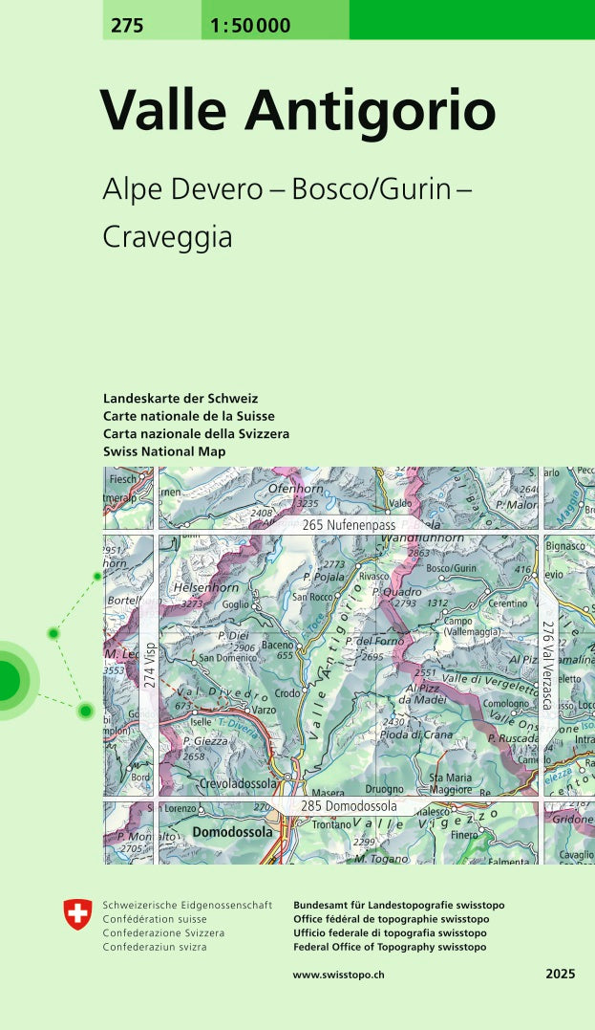The image size is (595, 1030).
Task: Visit the www.swisstopo.ch link
Action: point(339,975)
